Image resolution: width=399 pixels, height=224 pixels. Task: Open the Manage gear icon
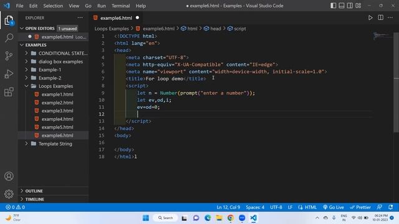(x=9, y=194)
